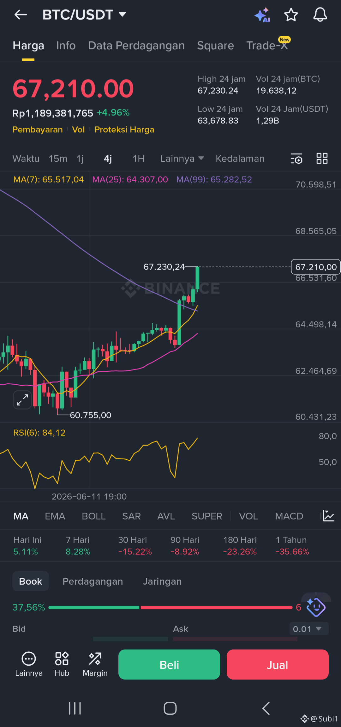This screenshot has height=727, width=341.
Task: Show the Kedalaman depth chart
Action: pyautogui.click(x=240, y=158)
